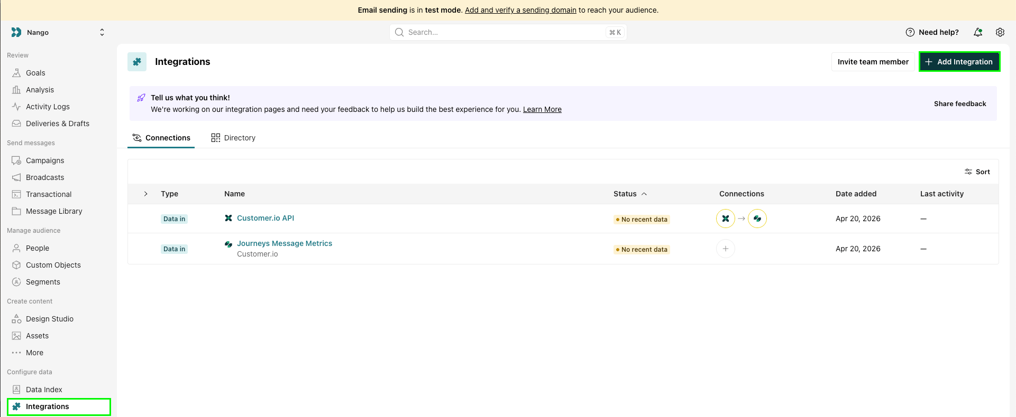Click the Customer.io API source connection icon
Viewport: 1016px width, 417px height.
pos(726,219)
